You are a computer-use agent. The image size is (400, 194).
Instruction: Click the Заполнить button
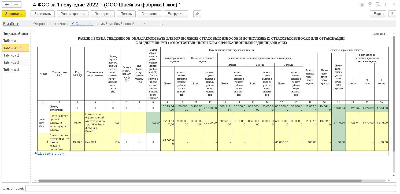[x=43, y=14]
